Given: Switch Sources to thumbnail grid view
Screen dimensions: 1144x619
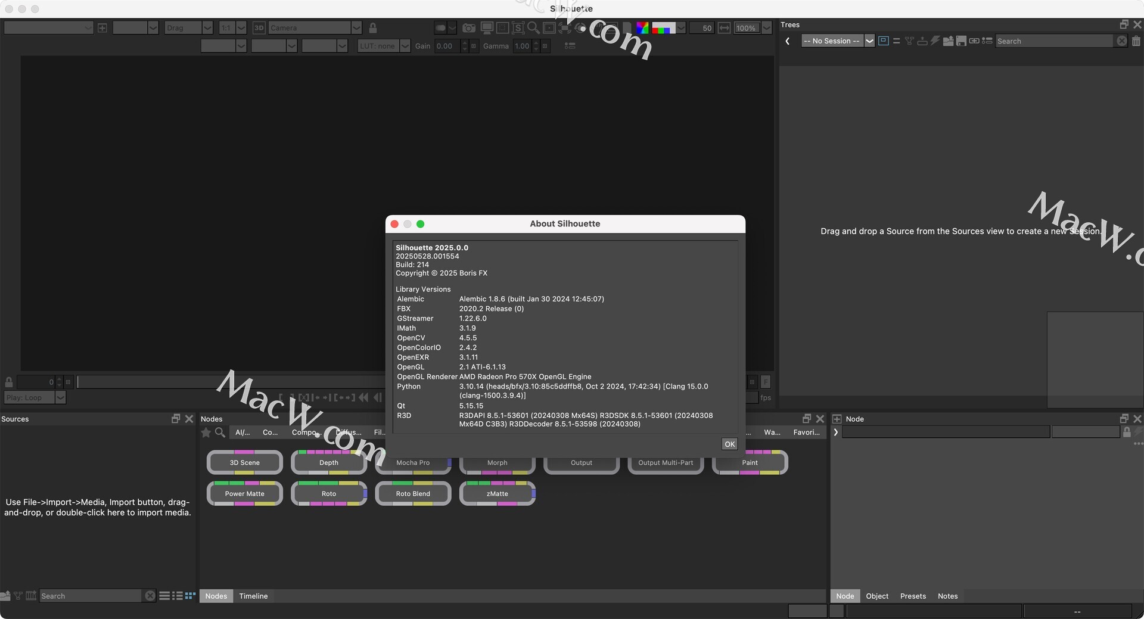Looking at the screenshot, I should click(x=190, y=596).
